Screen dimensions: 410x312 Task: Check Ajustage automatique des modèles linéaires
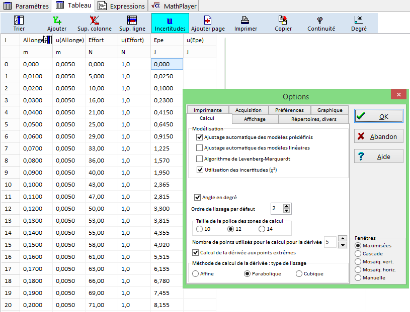tap(200, 148)
